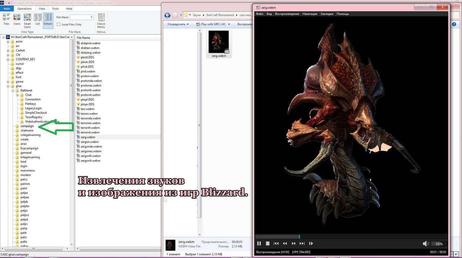Open the Classic Menu

101,20
